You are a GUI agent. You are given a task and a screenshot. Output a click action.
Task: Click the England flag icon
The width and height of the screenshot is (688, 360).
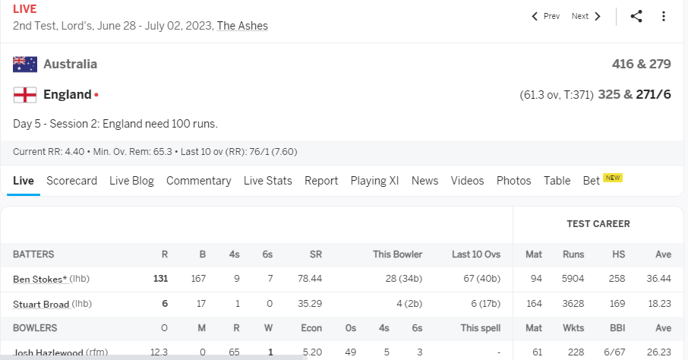(25, 95)
